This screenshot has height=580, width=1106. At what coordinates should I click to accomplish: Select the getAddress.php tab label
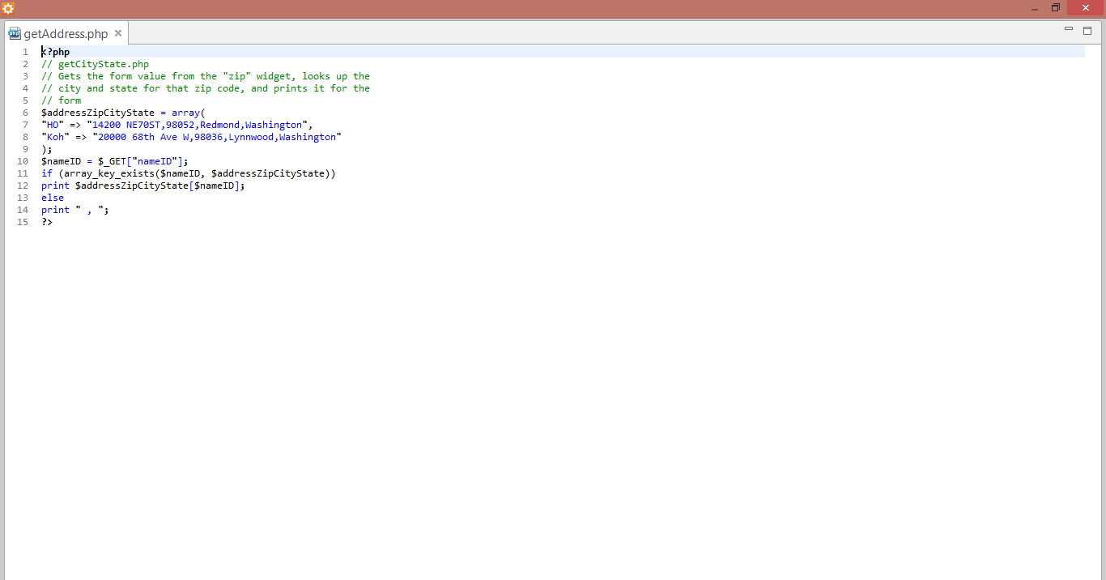66,33
